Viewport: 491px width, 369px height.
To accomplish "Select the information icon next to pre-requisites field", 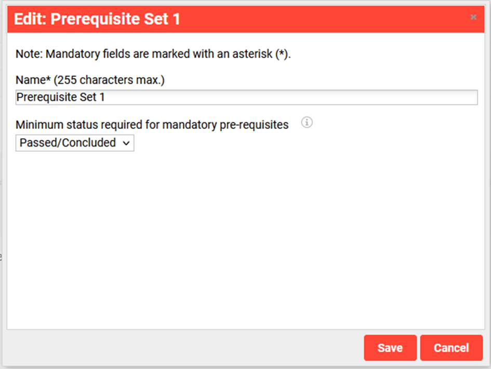I will coord(307,123).
